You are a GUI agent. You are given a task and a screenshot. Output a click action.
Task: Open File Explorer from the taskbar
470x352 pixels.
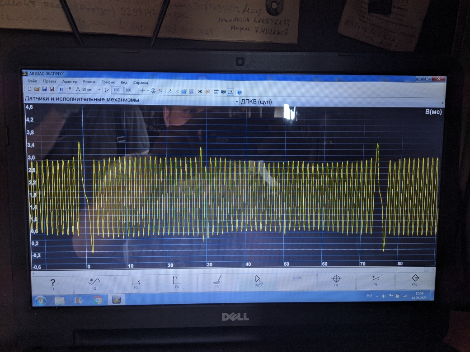coord(59,300)
